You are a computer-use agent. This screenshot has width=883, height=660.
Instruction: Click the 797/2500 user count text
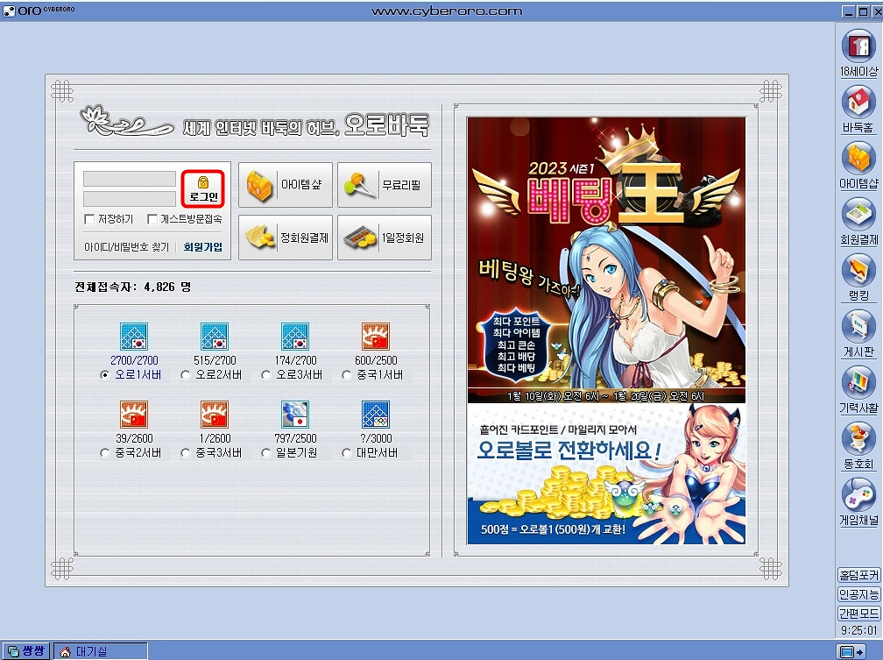click(296, 438)
